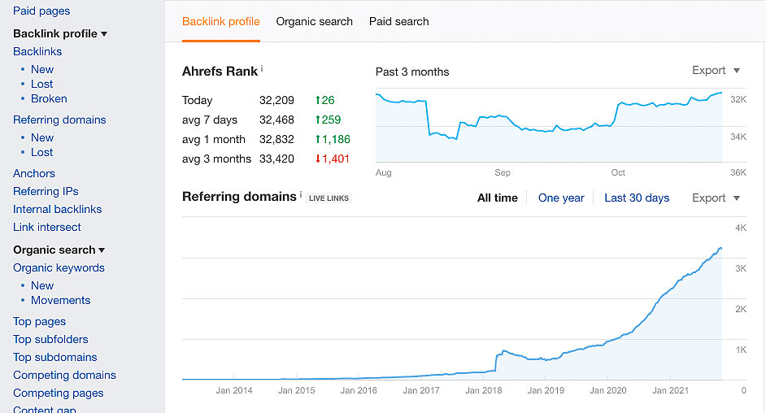Open the Anchors report link
Viewport: 766px width, 413px height.
click(x=34, y=173)
